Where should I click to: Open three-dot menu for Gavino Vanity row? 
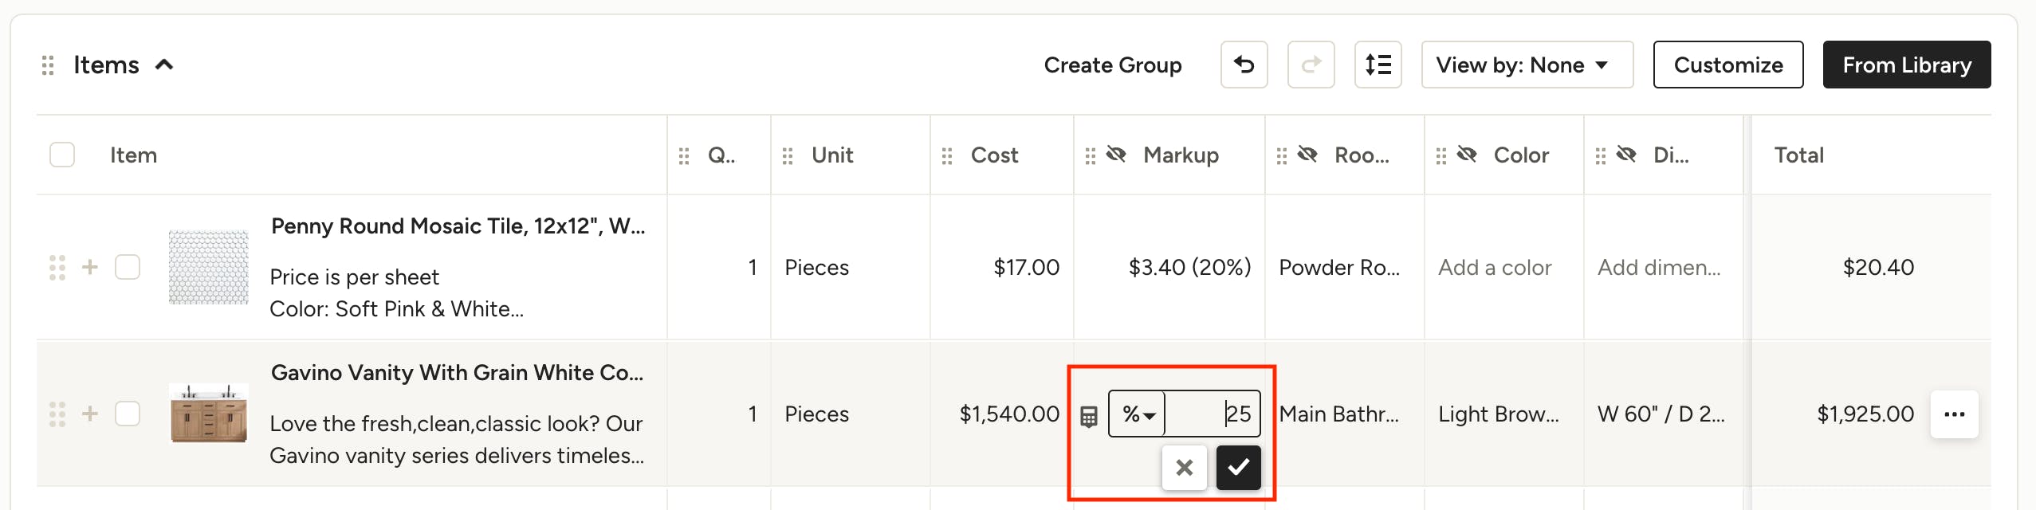[1954, 414]
